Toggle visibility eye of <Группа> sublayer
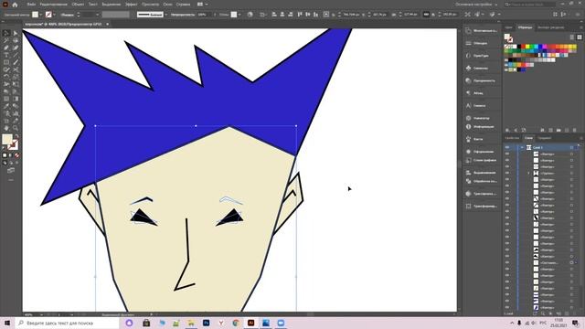 pyautogui.click(x=507, y=173)
